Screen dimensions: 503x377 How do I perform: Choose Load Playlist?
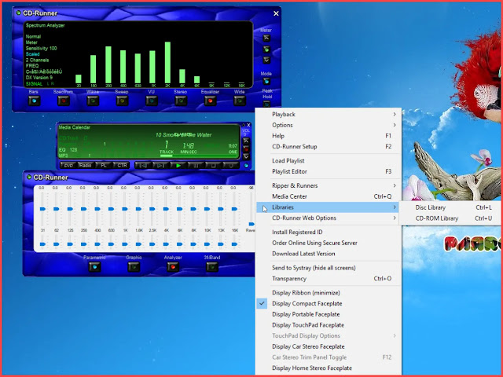[329, 160]
